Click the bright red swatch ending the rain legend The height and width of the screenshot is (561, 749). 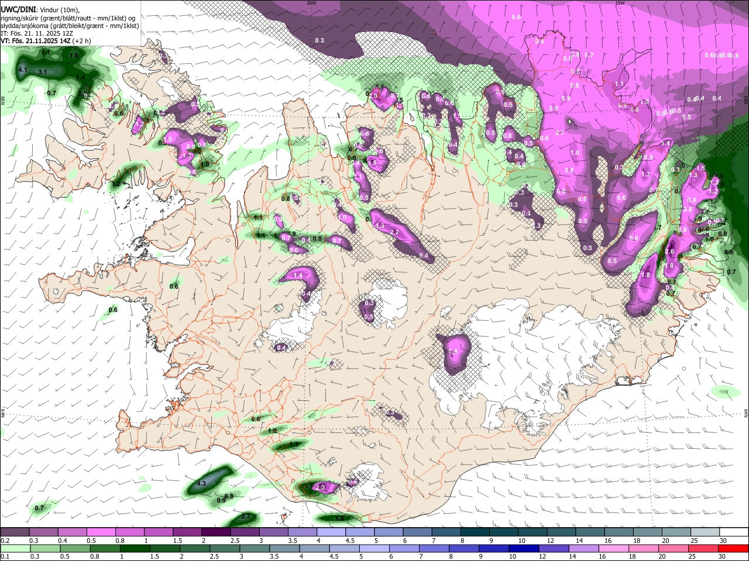tap(734, 549)
